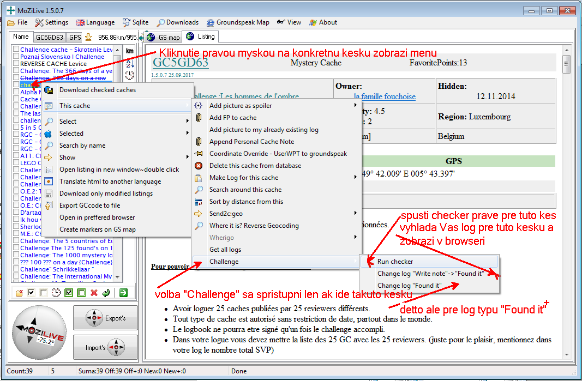The image size is (582, 381).
Task: Tick the Challenge The 125 found's checkbox
Action: tap(16, 247)
